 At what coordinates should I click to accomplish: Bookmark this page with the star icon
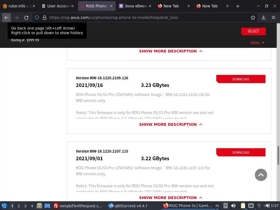coord(253,17)
